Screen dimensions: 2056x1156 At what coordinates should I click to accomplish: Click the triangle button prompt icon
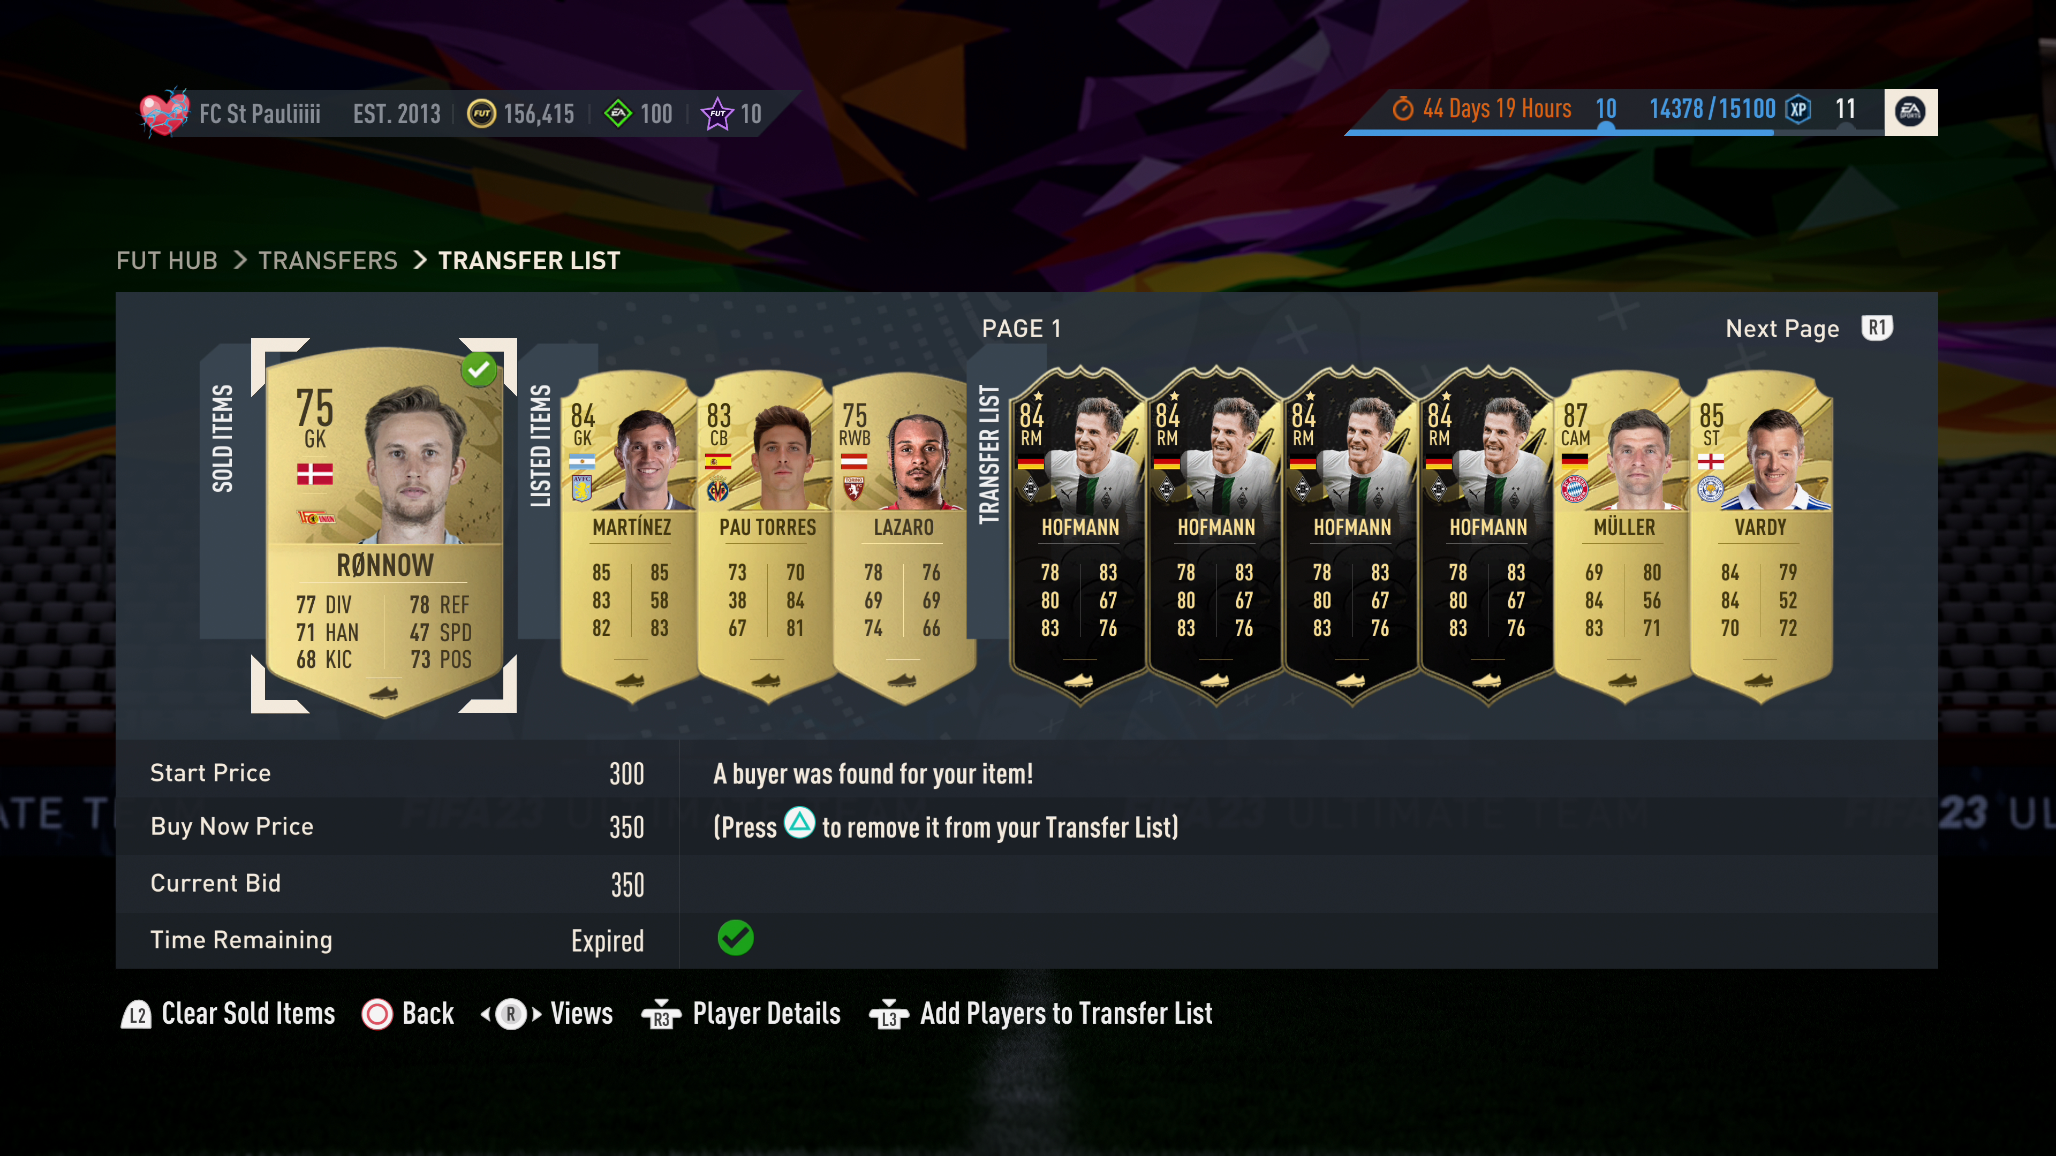coord(799,823)
